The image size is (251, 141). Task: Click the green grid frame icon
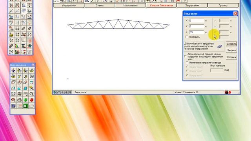coord(25,106)
